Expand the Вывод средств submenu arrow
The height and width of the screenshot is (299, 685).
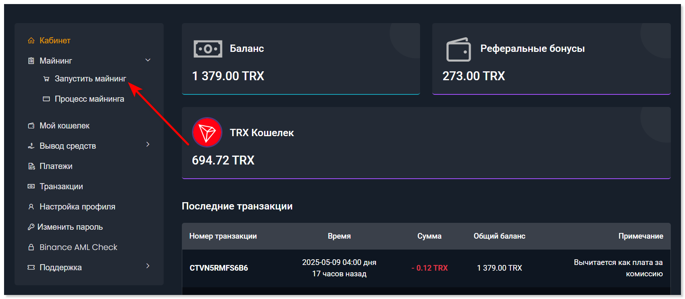148,145
